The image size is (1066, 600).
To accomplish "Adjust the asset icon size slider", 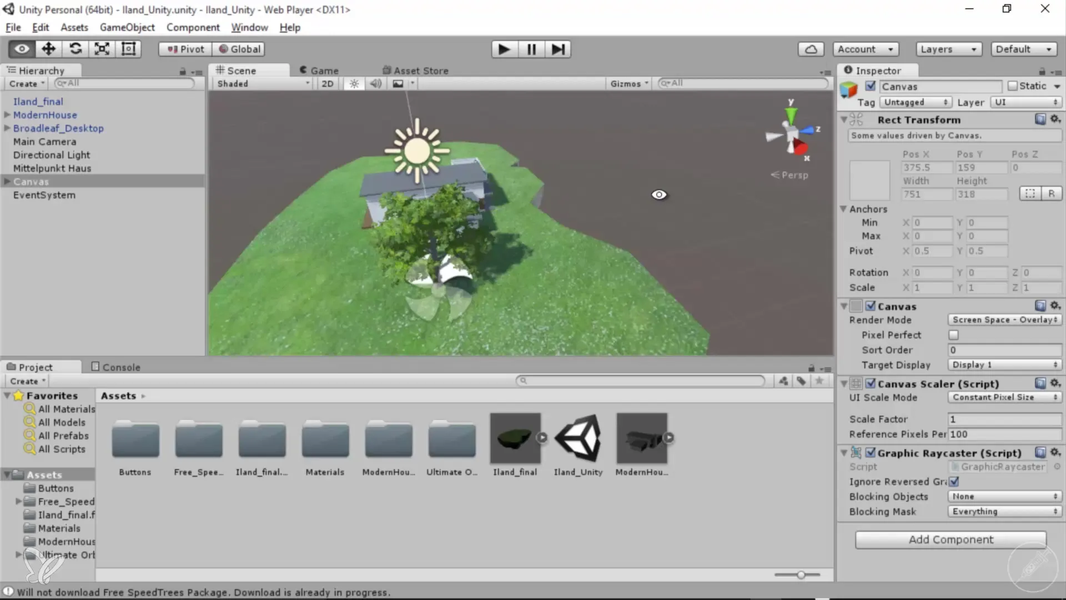I will (801, 575).
